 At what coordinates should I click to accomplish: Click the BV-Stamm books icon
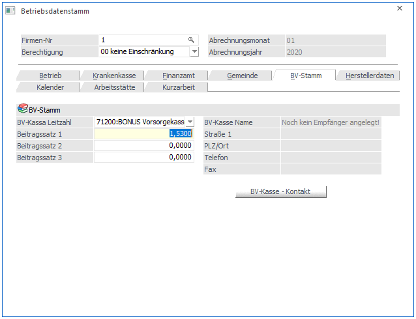coord(22,110)
